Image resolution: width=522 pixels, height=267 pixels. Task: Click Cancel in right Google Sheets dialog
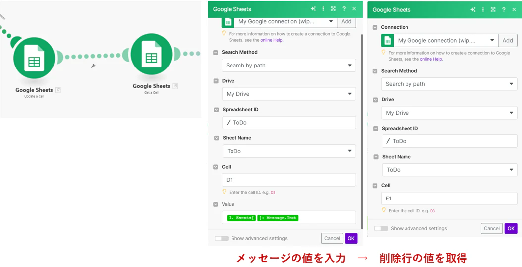[492, 228]
